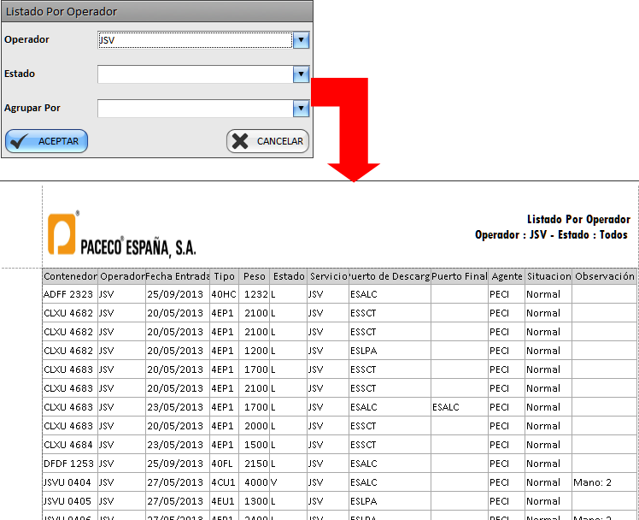639x520 pixels.
Task: Expand the Estado dropdown list
Action: coord(300,74)
